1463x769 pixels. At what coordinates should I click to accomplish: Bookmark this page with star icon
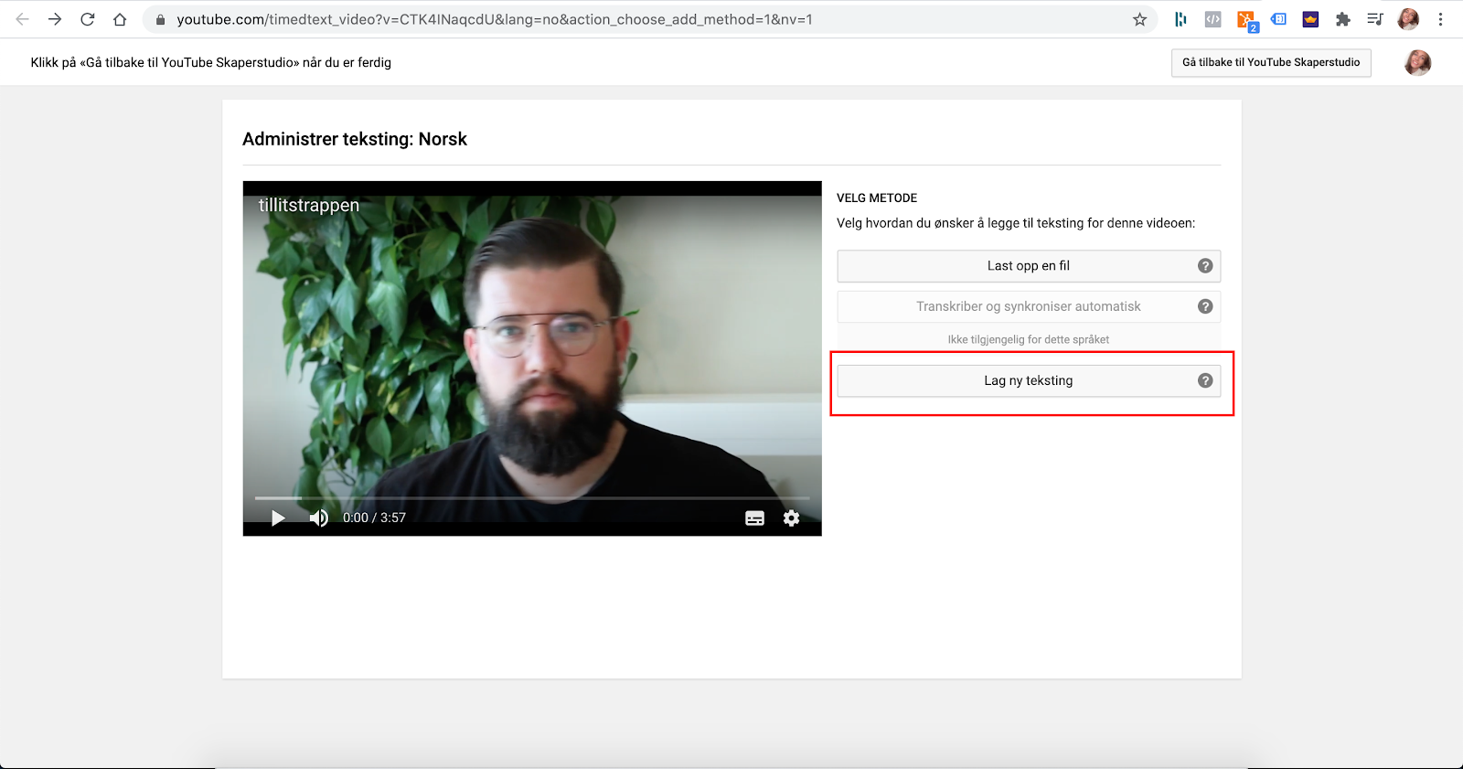[1139, 19]
